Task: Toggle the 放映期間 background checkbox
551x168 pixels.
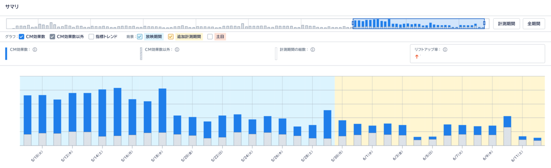Action: click(x=140, y=37)
